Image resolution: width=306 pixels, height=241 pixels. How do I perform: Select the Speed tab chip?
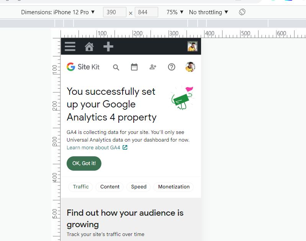click(x=139, y=187)
